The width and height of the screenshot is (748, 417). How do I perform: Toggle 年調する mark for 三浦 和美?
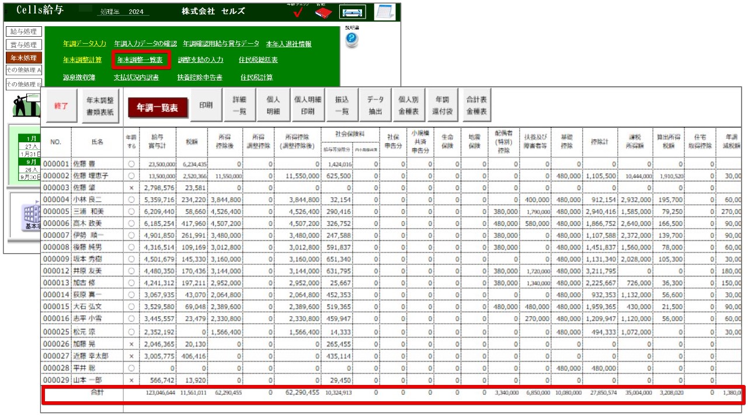click(x=131, y=211)
